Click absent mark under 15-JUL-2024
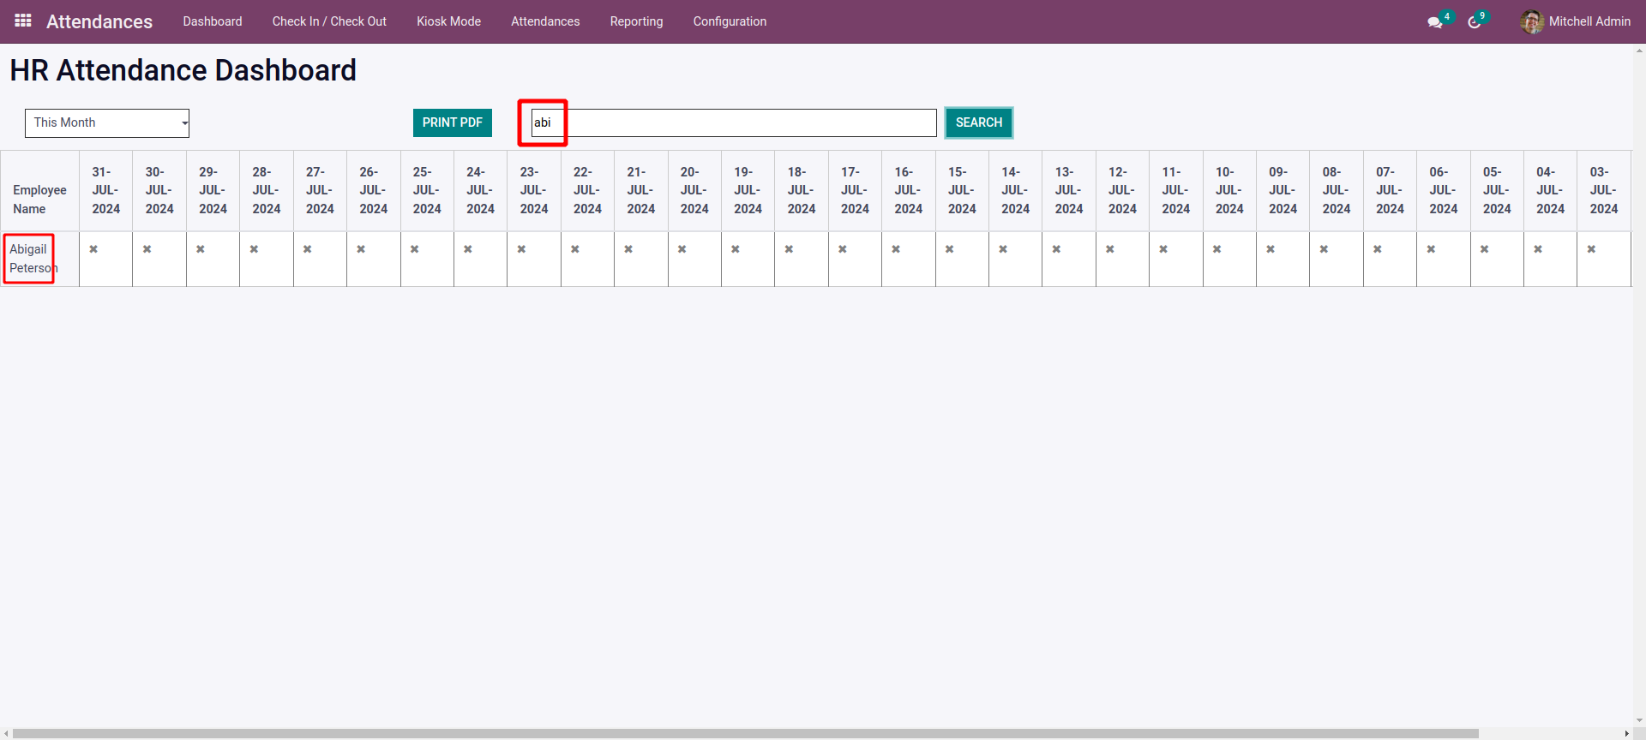The image size is (1646, 740). [949, 249]
